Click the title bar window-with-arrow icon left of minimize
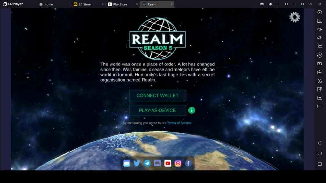This screenshot has height=183, width=326. click(x=287, y=4)
